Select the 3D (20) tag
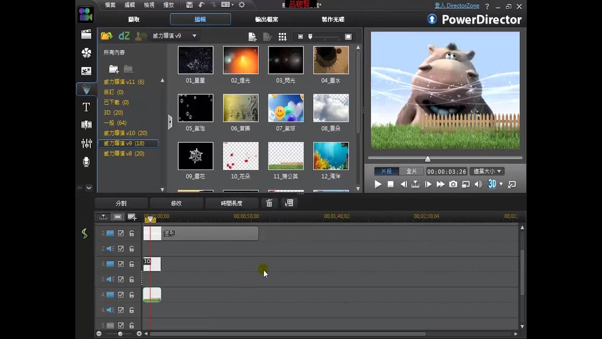The width and height of the screenshot is (602, 339). 113,113
